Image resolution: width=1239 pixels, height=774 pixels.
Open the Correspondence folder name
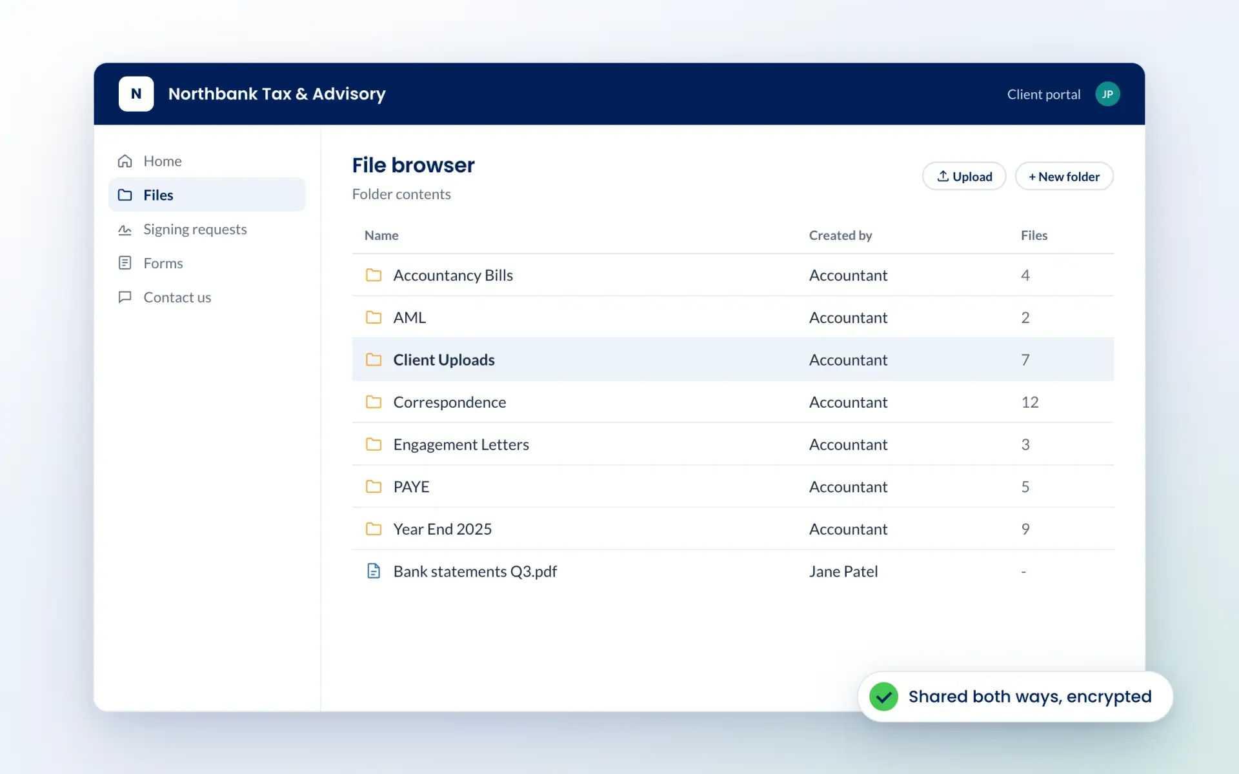pyautogui.click(x=450, y=402)
